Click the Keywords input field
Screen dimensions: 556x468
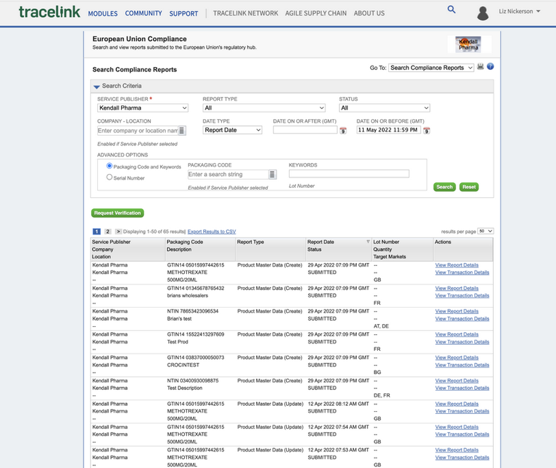(349, 173)
